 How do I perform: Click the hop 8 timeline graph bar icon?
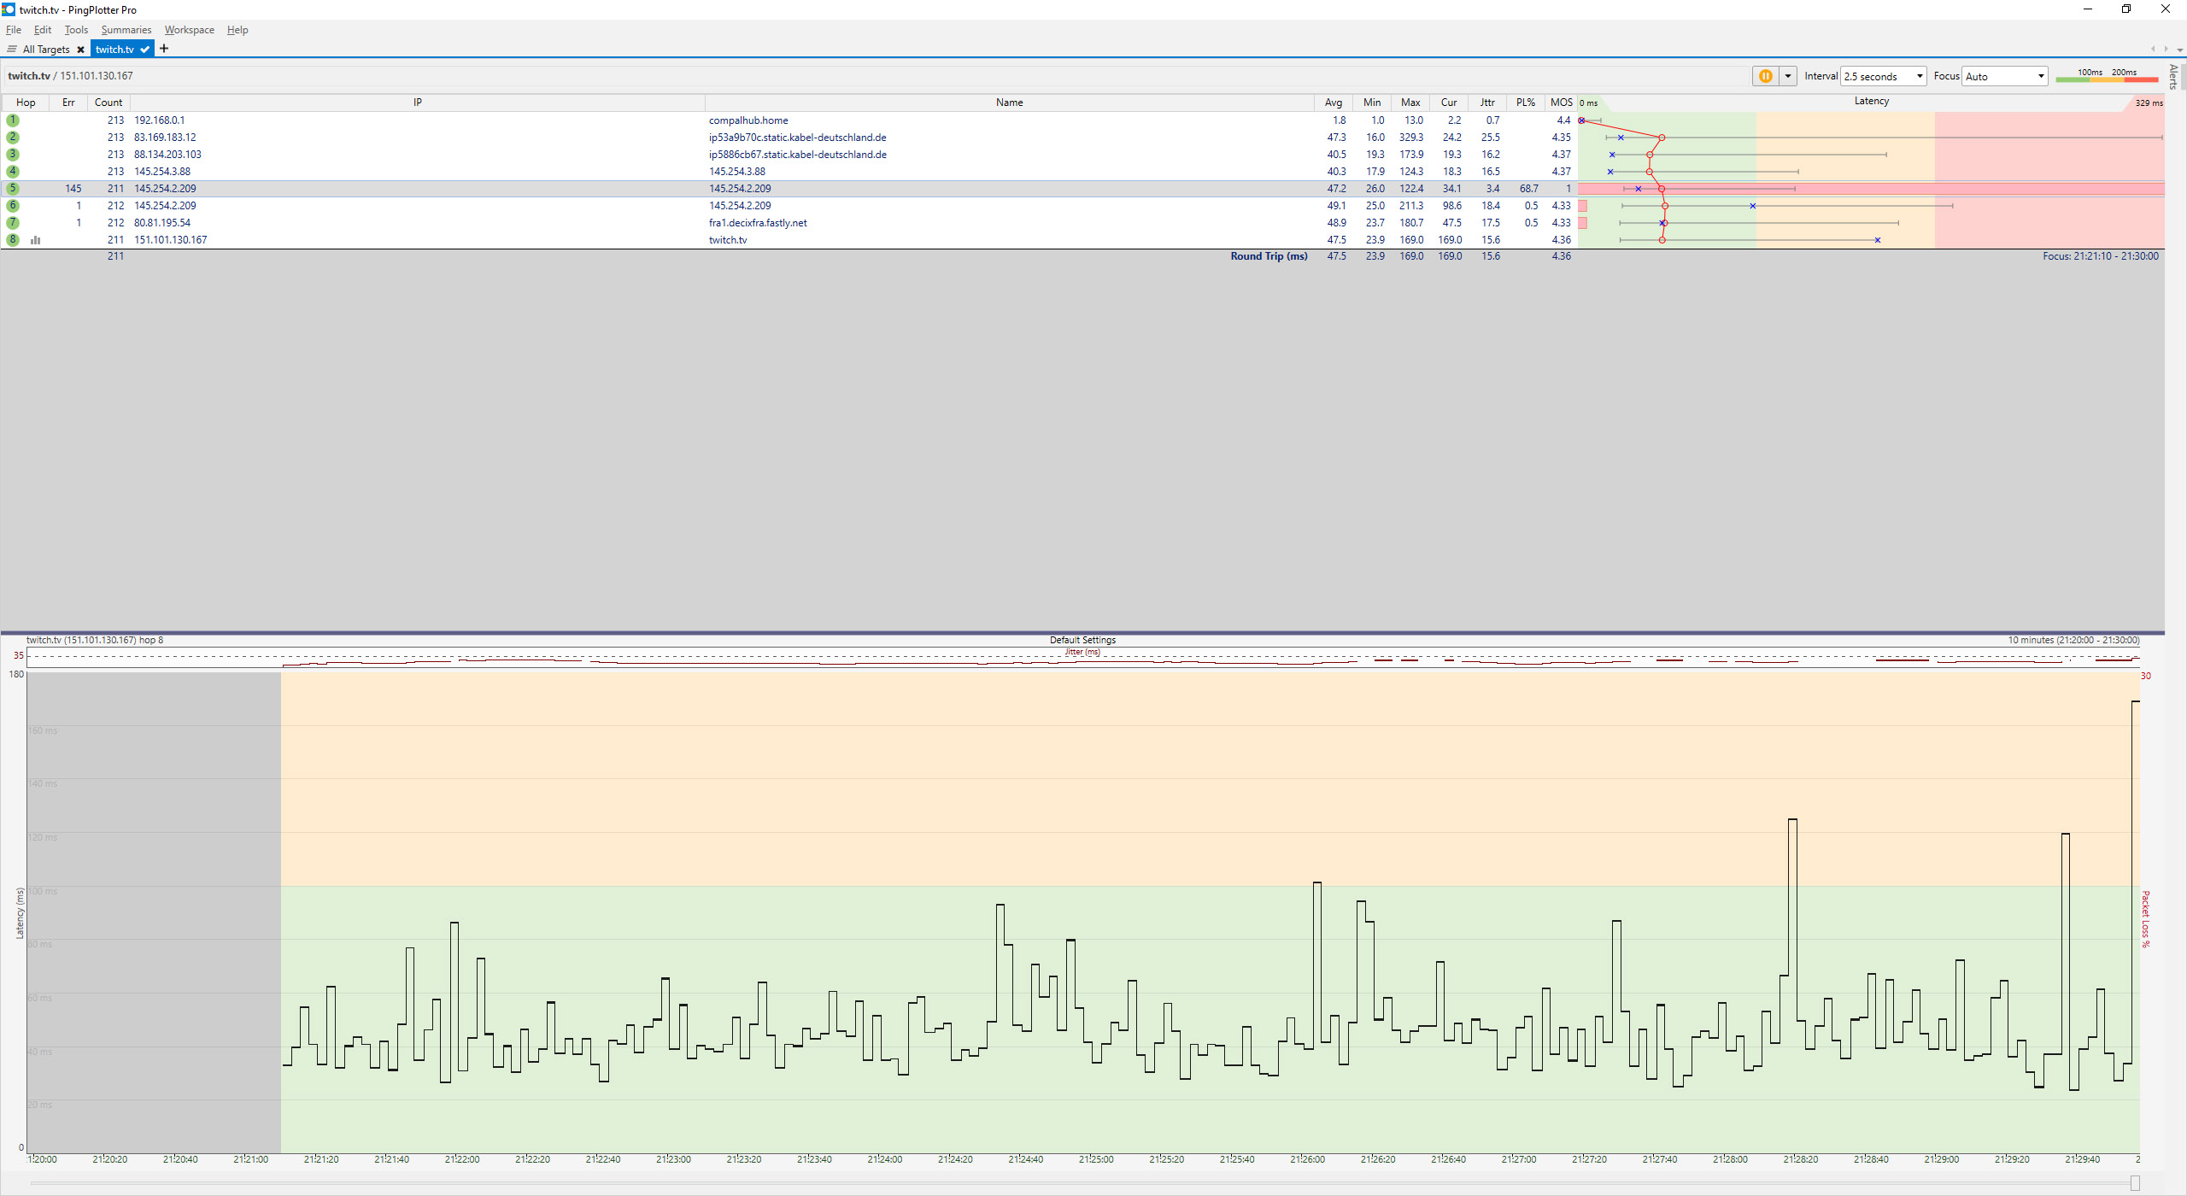[36, 240]
